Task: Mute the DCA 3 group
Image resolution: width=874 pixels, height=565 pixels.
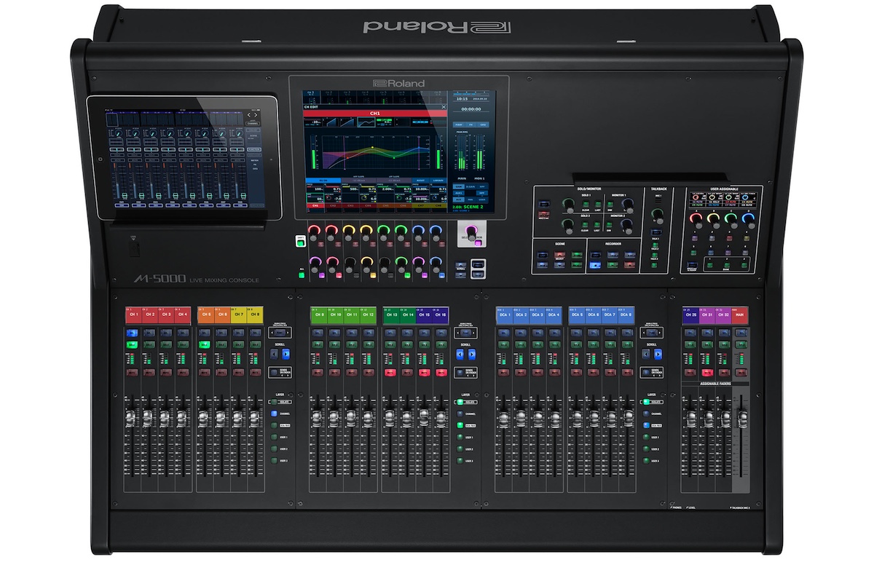Action: point(538,372)
